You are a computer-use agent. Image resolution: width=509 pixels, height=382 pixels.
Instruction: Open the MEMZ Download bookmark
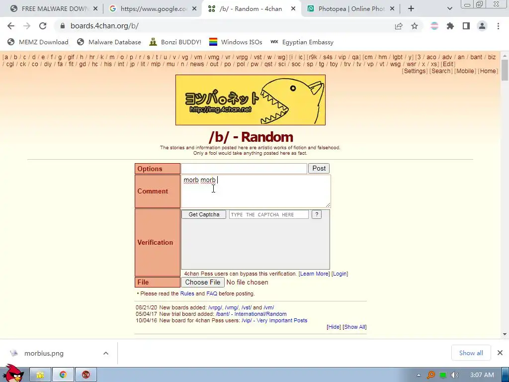coord(38,42)
